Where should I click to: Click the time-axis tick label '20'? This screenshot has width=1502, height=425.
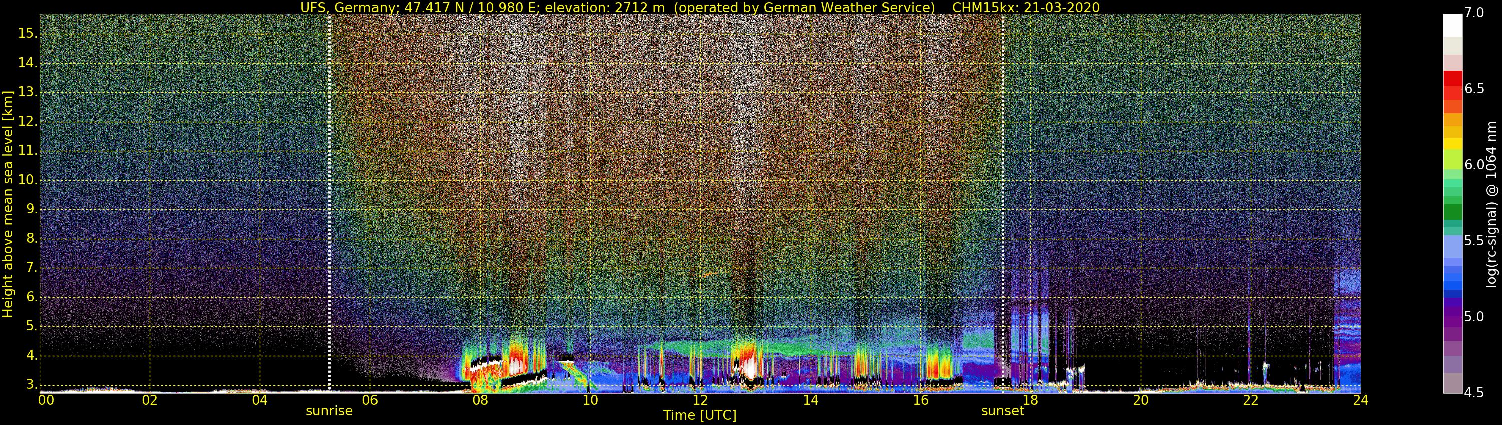[x=1141, y=400]
